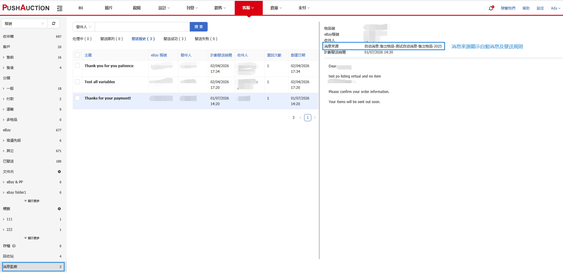Collapse the sidebar with hamburger icon

pyautogui.click(x=60, y=8)
